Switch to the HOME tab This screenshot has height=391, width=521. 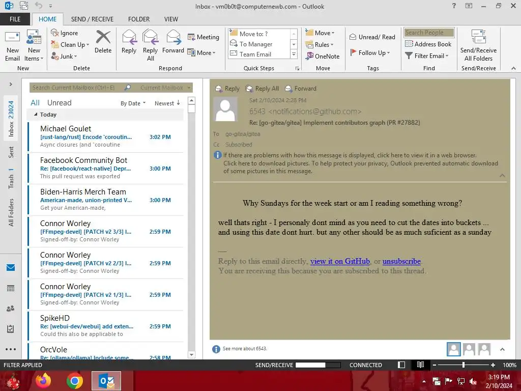pyautogui.click(x=47, y=19)
